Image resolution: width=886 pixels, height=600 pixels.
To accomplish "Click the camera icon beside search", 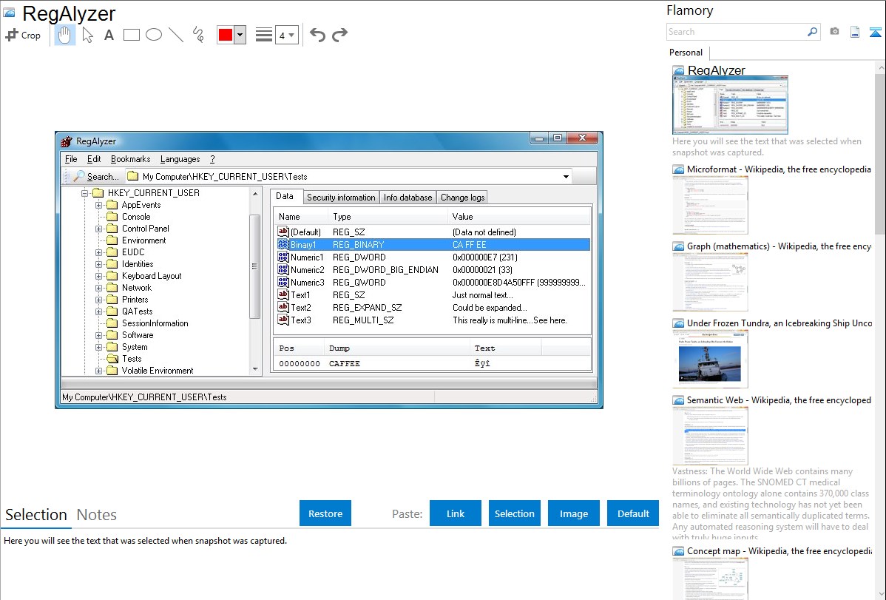I will point(834,32).
